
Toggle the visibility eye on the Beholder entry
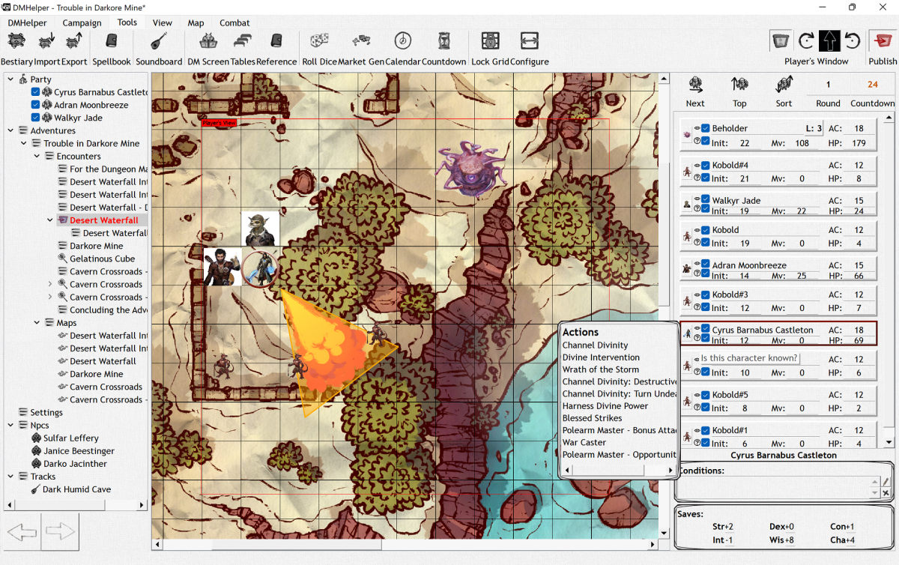[697, 127]
